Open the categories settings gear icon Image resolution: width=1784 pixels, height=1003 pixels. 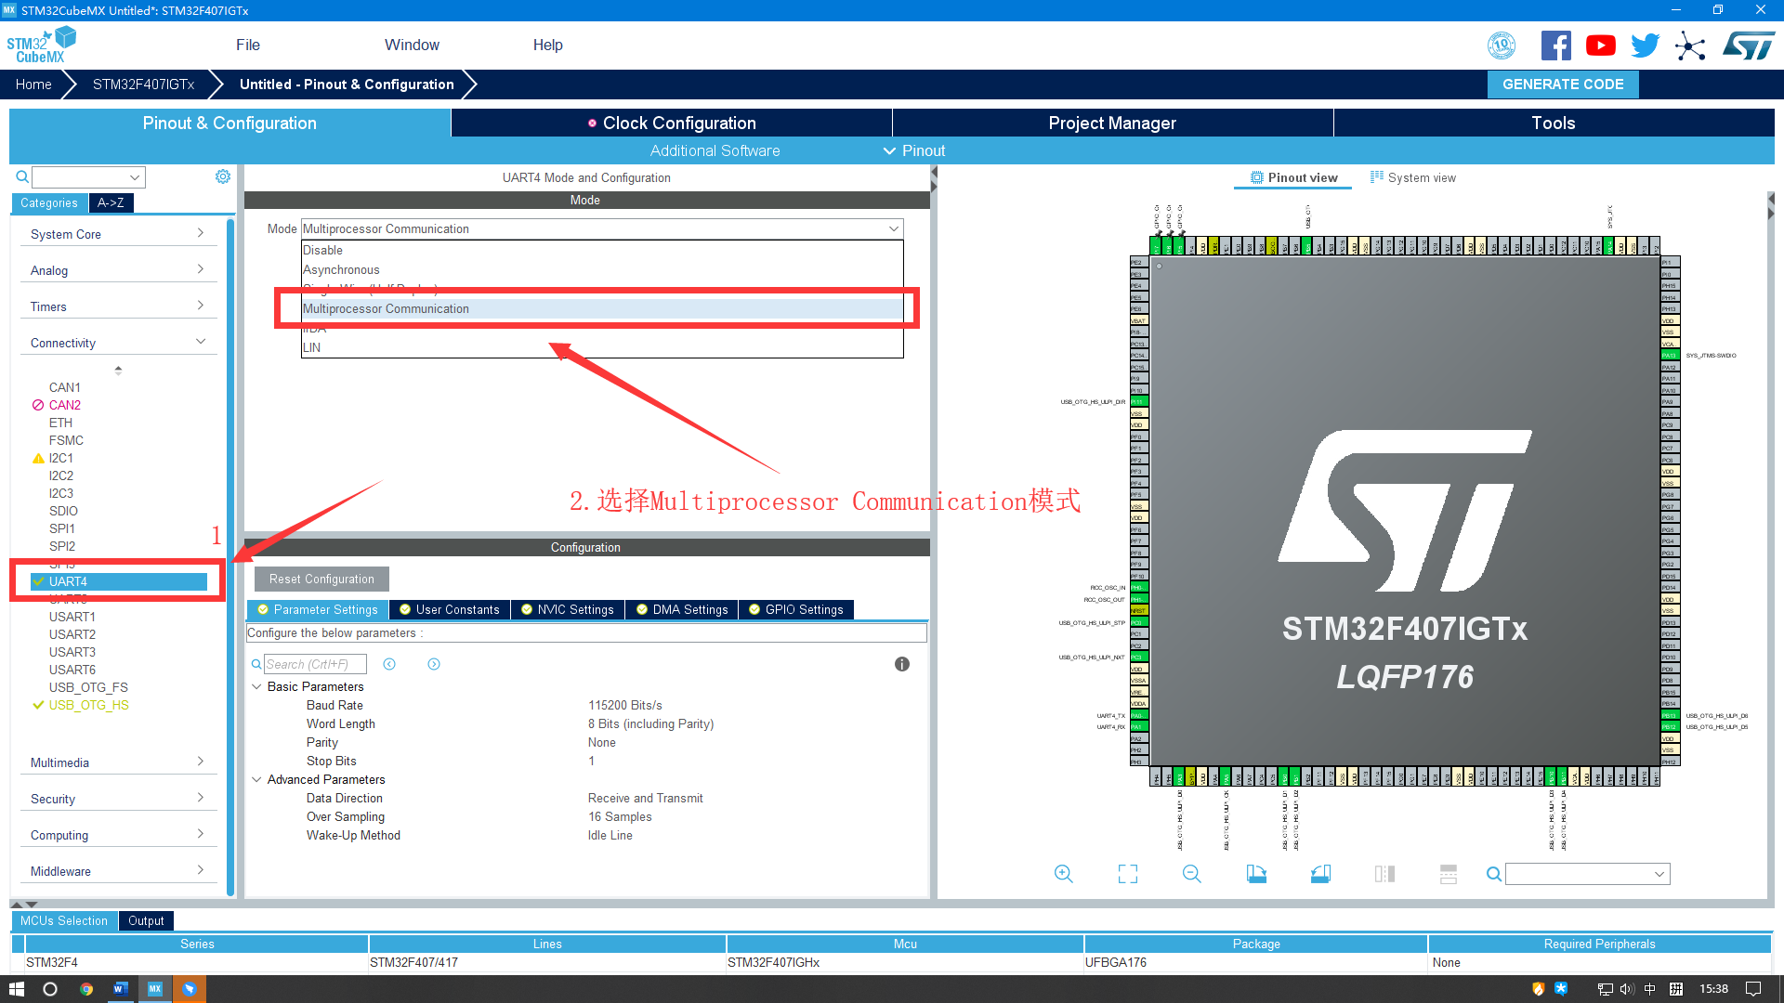[223, 176]
